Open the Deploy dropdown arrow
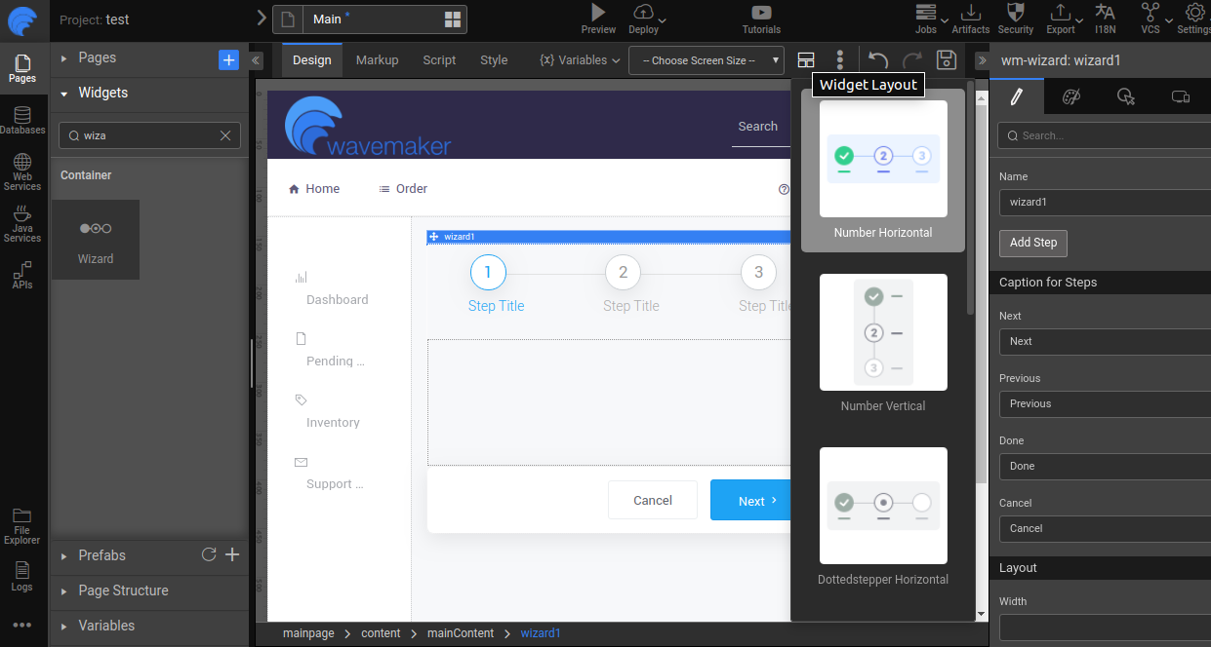The image size is (1211, 647). coord(661,19)
